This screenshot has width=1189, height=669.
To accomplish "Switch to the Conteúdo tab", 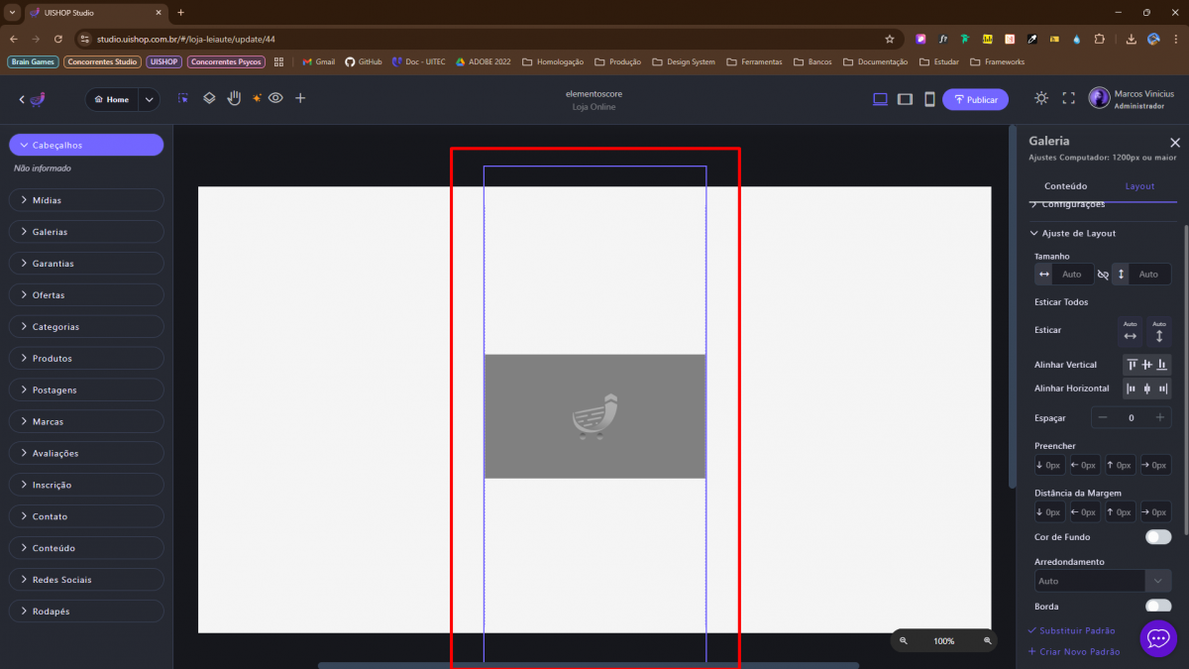I will tap(1065, 186).
